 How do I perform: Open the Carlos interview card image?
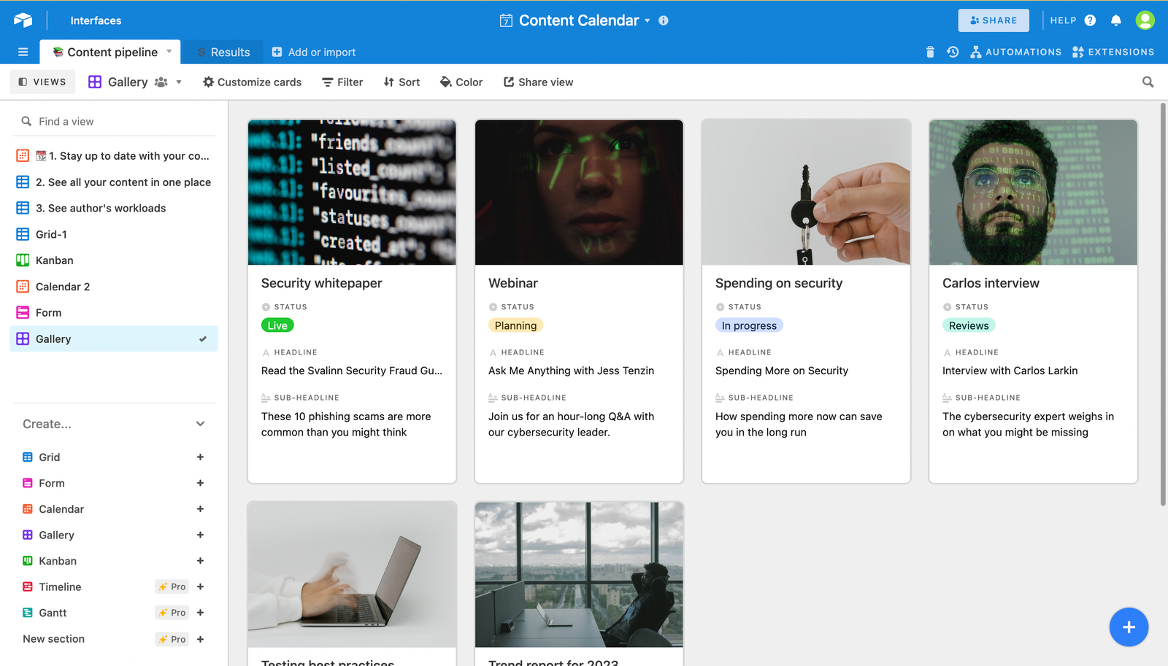point(1033,193)
